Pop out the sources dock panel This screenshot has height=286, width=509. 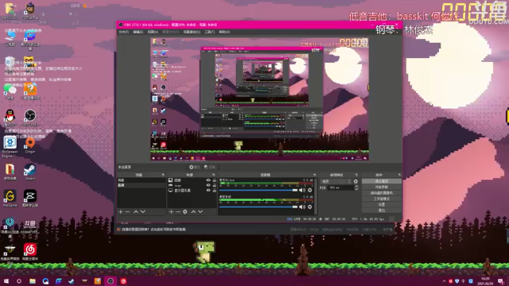coord(214,175)
